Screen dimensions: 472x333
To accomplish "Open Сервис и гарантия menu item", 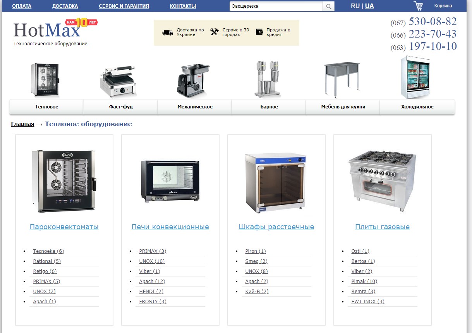I will click(x=124, y=6).
